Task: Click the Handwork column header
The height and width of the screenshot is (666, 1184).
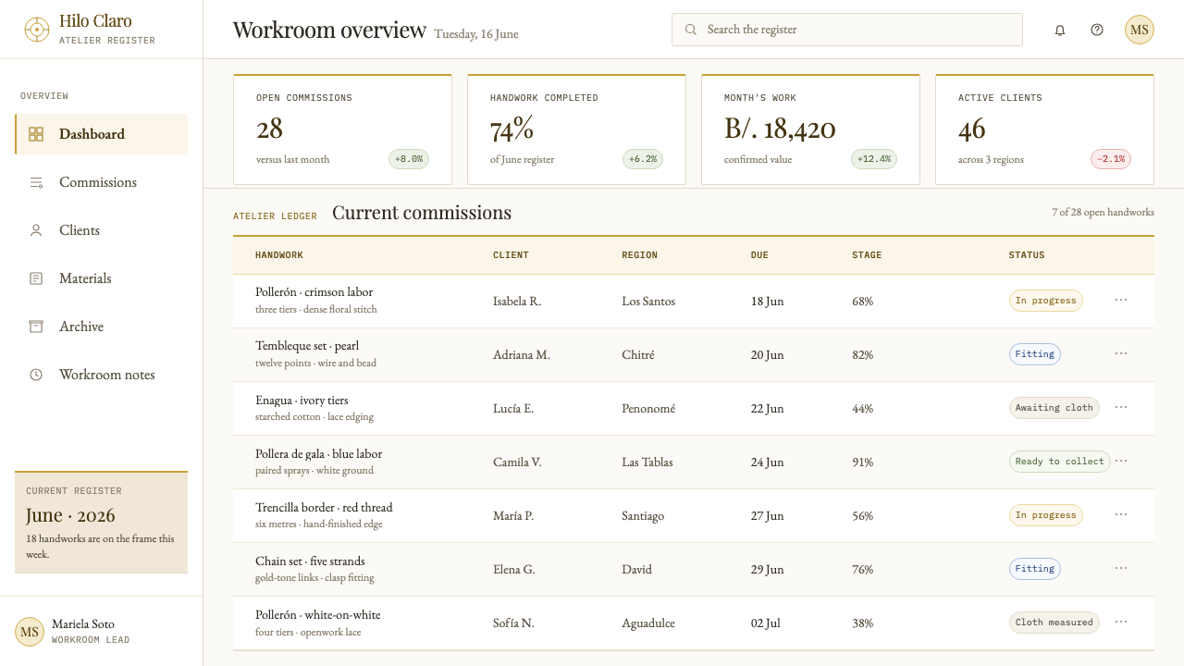Action: (x=279, y=255)
